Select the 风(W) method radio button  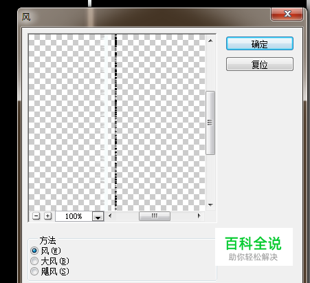(34, 251)
